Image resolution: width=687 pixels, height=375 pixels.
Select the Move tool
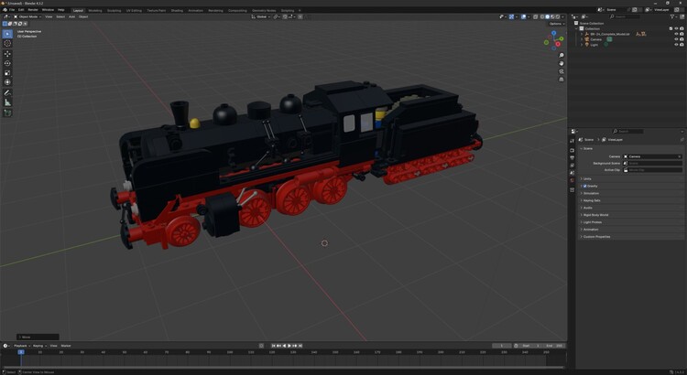7,54
